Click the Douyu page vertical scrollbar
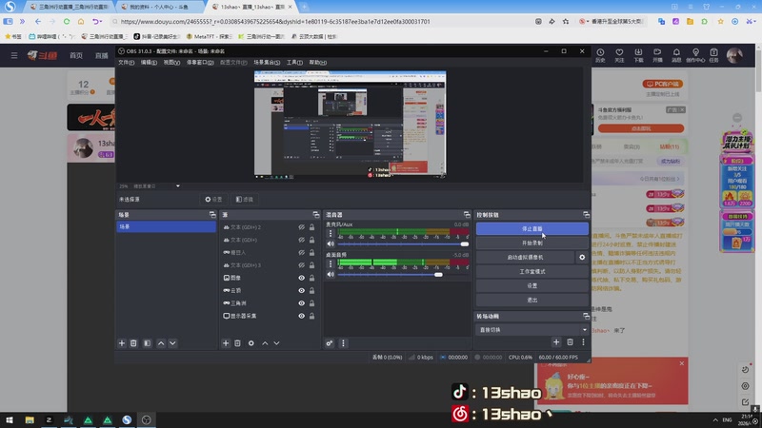The height and width of the screenshot is (428, 762). click(758, 69)
